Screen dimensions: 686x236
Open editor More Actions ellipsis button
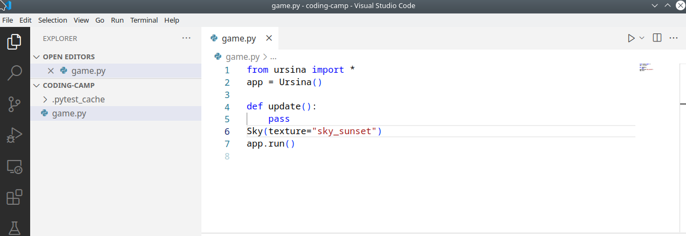coord(673,38)
